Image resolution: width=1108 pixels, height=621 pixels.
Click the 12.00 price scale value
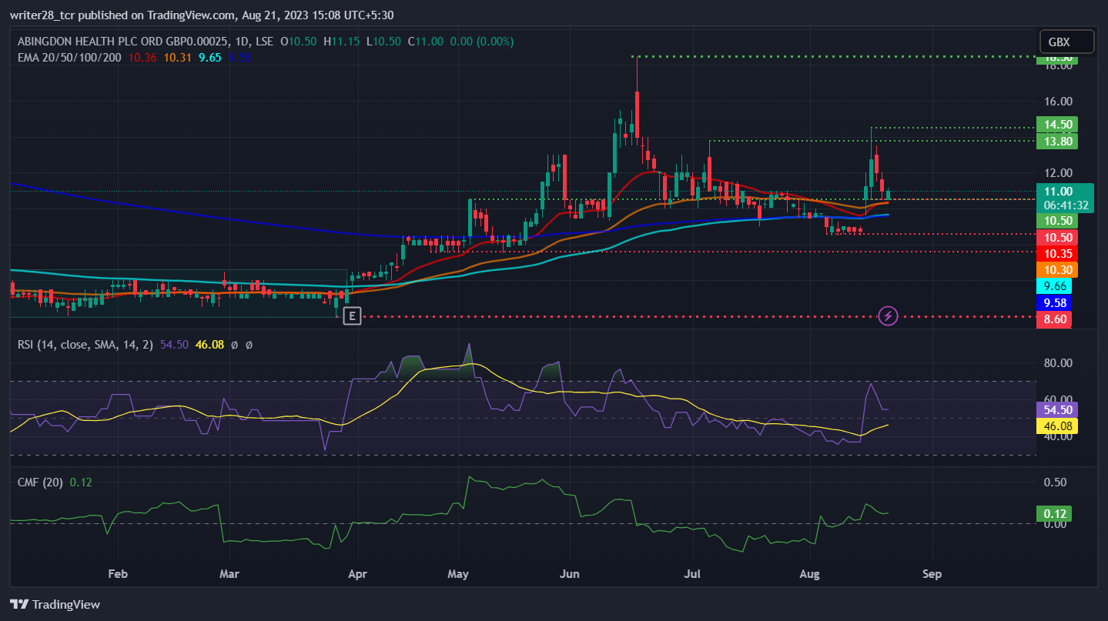click(1058, 172)
